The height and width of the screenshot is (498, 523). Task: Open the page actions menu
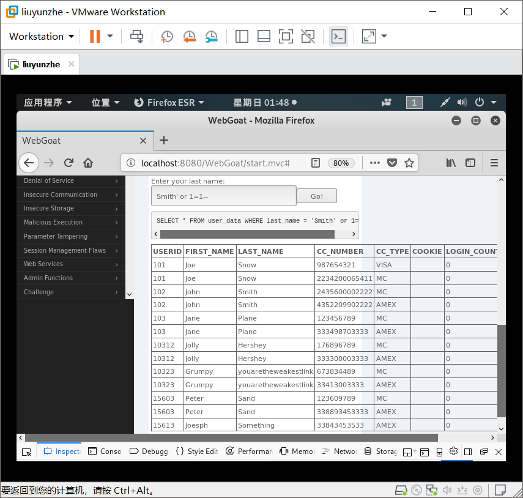tap(375, 163)
